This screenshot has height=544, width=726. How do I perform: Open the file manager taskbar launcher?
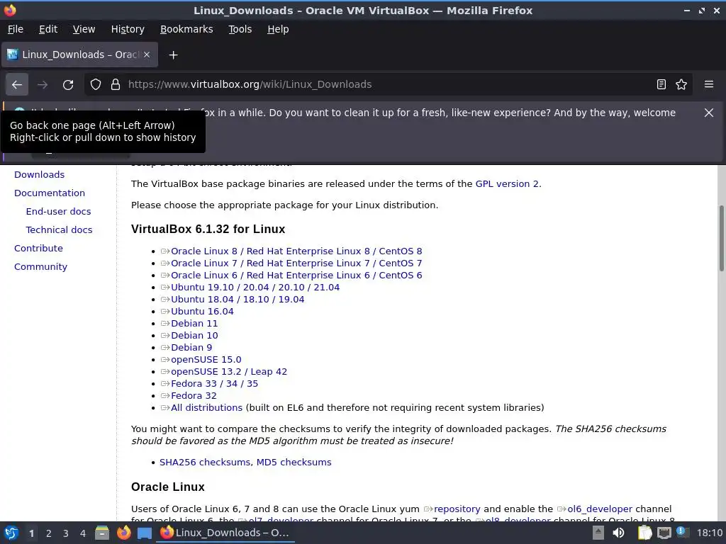coord(102,533)
